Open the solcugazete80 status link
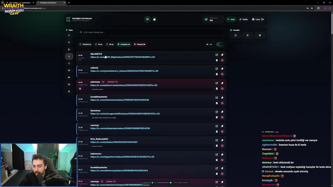Screen dimensions: 333x187 (x=125, y=114)
